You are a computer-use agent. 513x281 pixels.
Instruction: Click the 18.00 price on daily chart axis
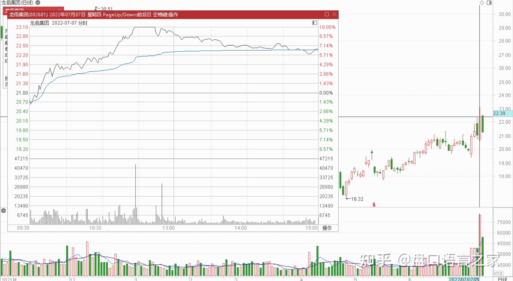(x=504, y=176)
